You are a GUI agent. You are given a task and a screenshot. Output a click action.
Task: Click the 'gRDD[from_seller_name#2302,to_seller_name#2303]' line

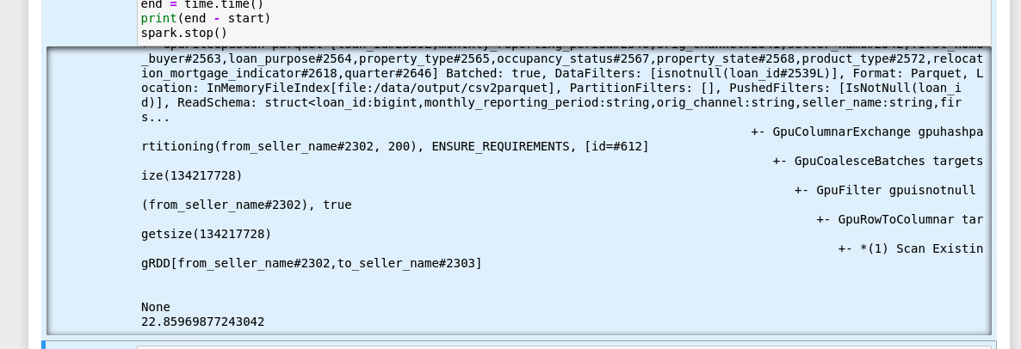pyautogui.click(x=312, y=263)
